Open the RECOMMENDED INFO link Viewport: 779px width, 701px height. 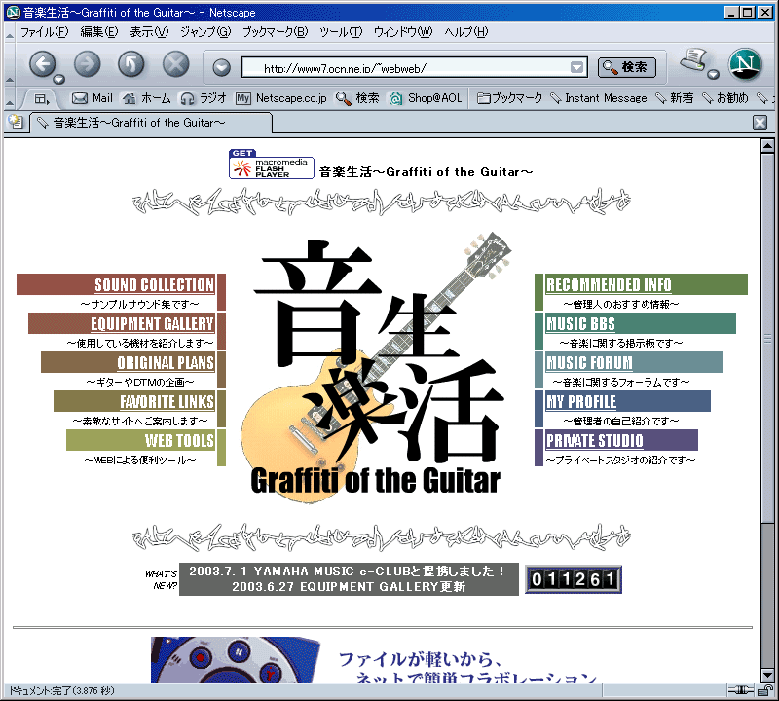609,284
